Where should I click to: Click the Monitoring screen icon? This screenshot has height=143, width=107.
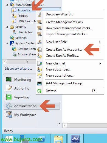coord(9,80)
